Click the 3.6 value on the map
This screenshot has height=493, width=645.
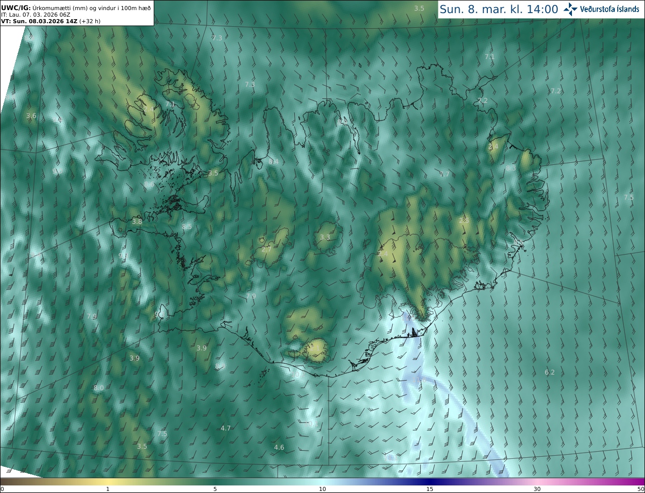tap(31, 116)
